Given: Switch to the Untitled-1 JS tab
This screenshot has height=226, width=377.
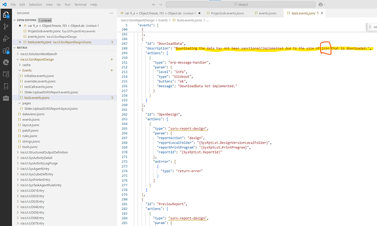Looking at the screenshot, I should [161, 13].
